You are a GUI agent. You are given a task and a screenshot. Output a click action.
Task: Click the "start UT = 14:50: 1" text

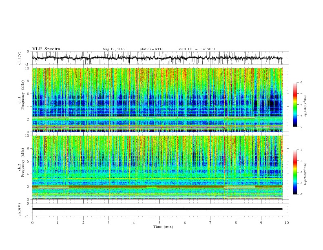click(197, 49)
